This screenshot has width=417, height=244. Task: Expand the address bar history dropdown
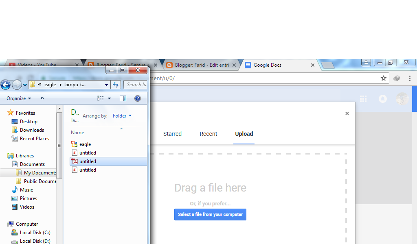pos(106,85)
